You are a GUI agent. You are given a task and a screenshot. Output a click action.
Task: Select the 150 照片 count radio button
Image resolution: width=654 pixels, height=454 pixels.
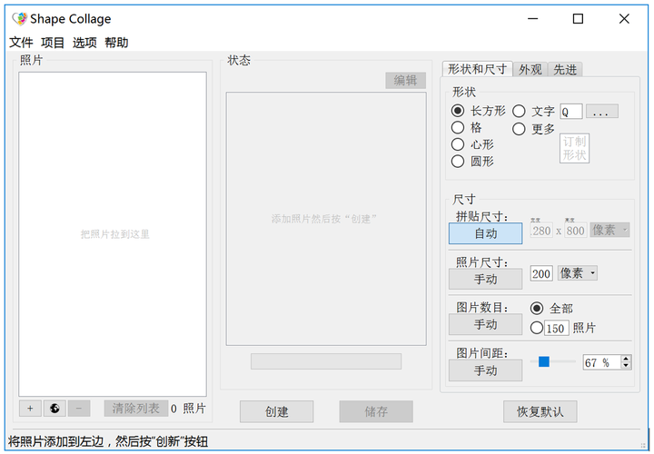(537, 328)
